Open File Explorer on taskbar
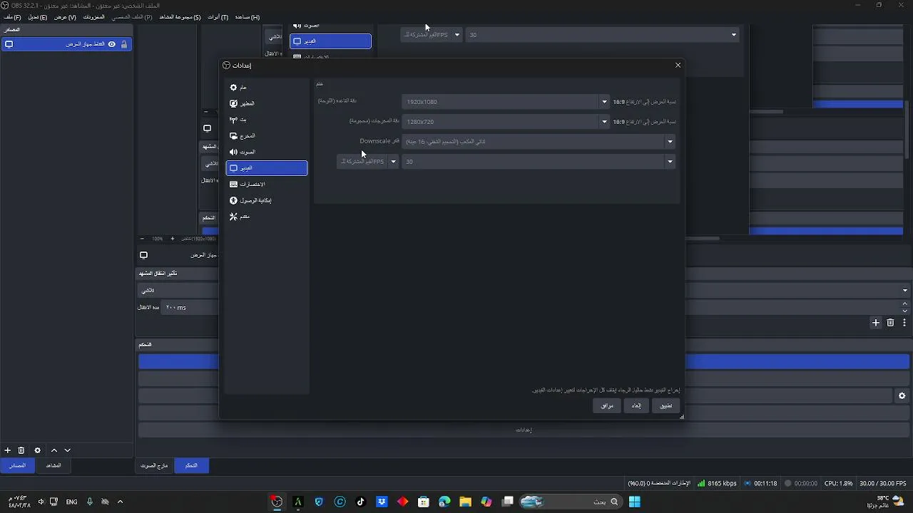Image resolution: width=913 pixels, height=513 pixels. click(465, 502)
